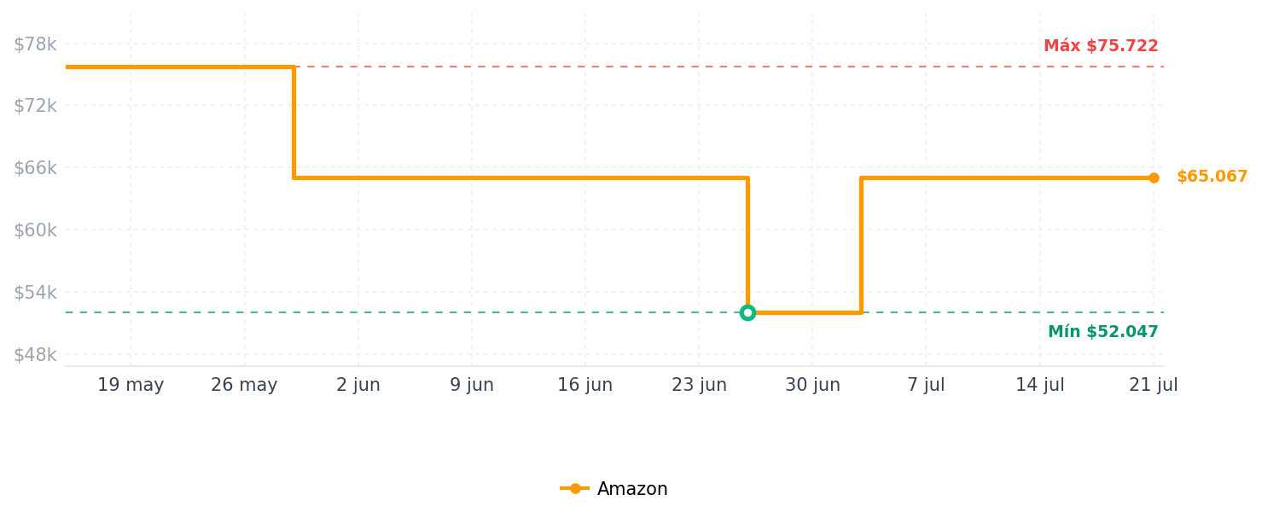Click the orange Amazon legend marker icon
Screen dimensions: 1262x518
[575, 488]
